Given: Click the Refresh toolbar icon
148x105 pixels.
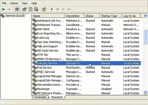Looking at the screenshot, I should (30, 9).
